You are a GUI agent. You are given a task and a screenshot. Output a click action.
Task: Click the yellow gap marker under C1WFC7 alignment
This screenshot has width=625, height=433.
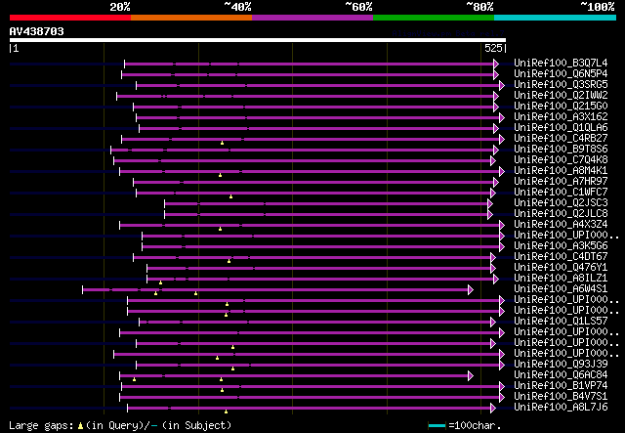pos(230,196)
